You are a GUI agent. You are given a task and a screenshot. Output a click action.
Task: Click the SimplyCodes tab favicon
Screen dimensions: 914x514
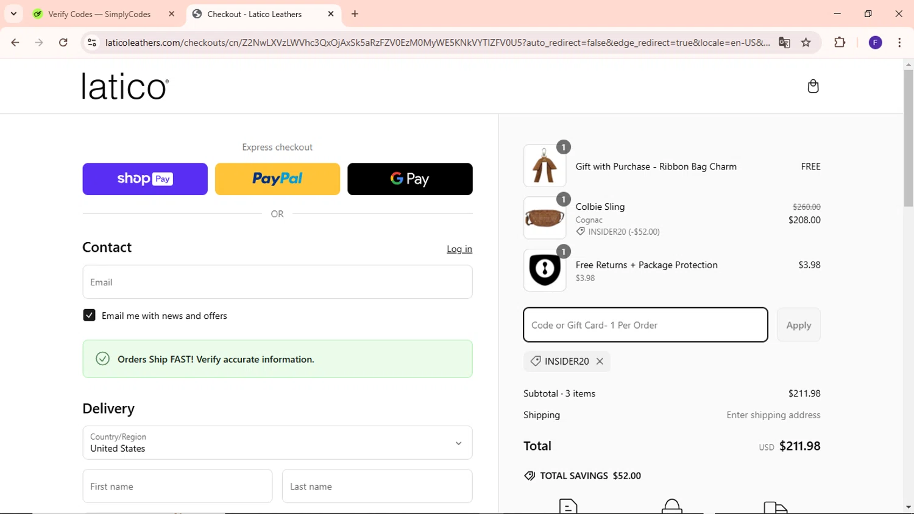pyautogui.click(x=38, y=14)
